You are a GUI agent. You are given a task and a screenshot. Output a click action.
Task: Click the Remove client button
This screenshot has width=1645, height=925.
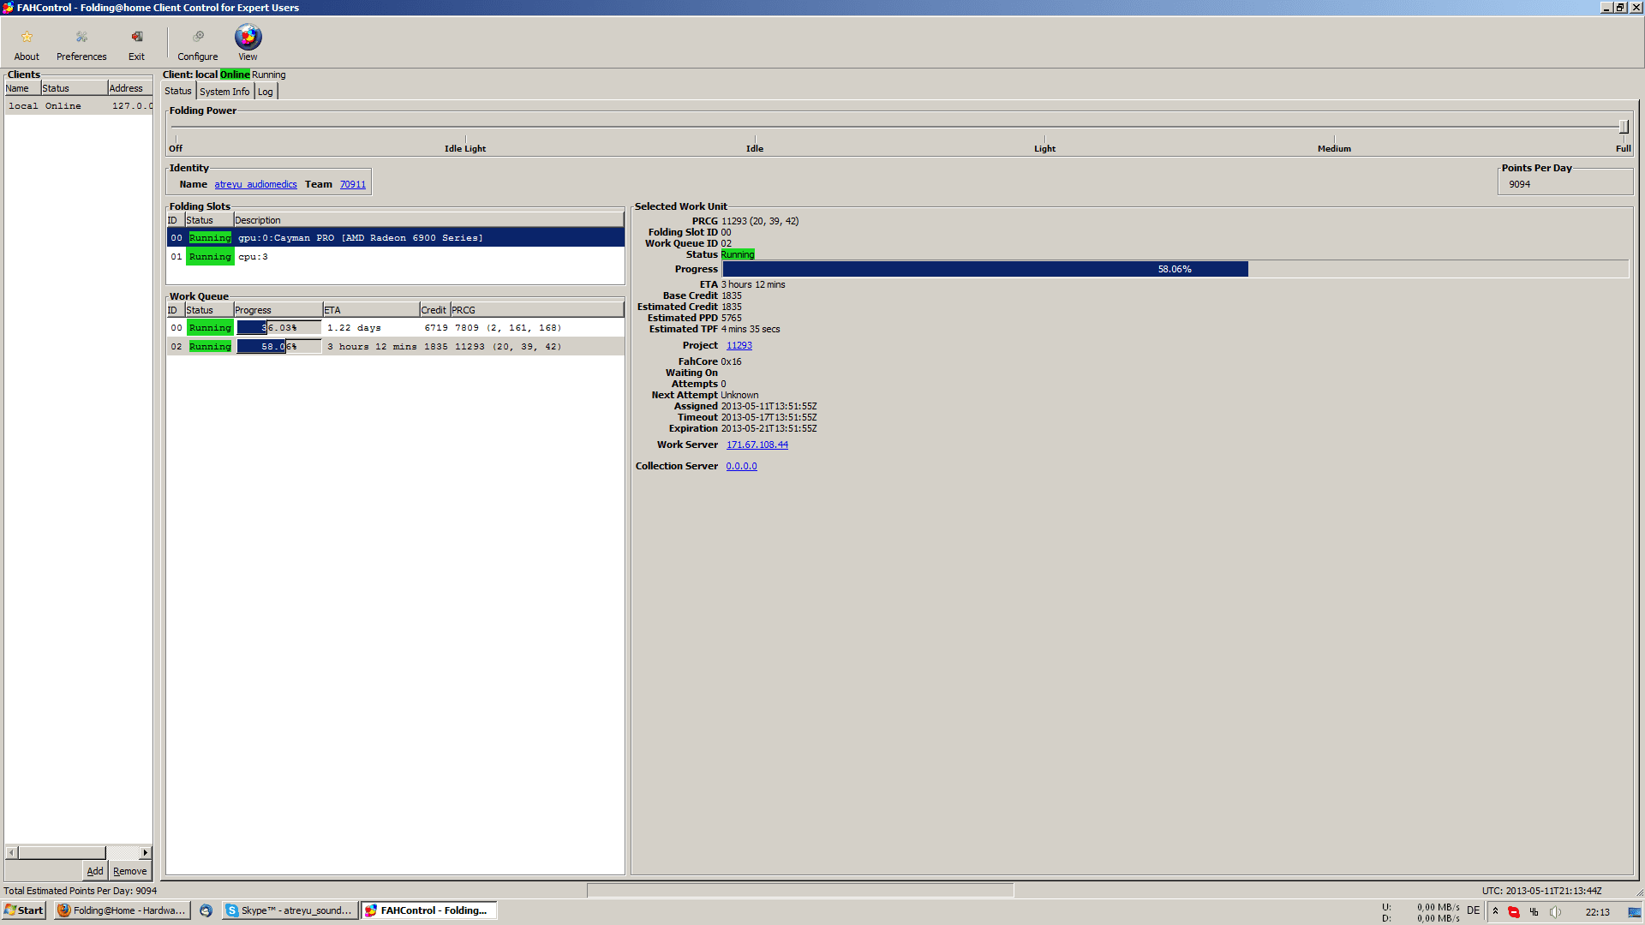130,871
